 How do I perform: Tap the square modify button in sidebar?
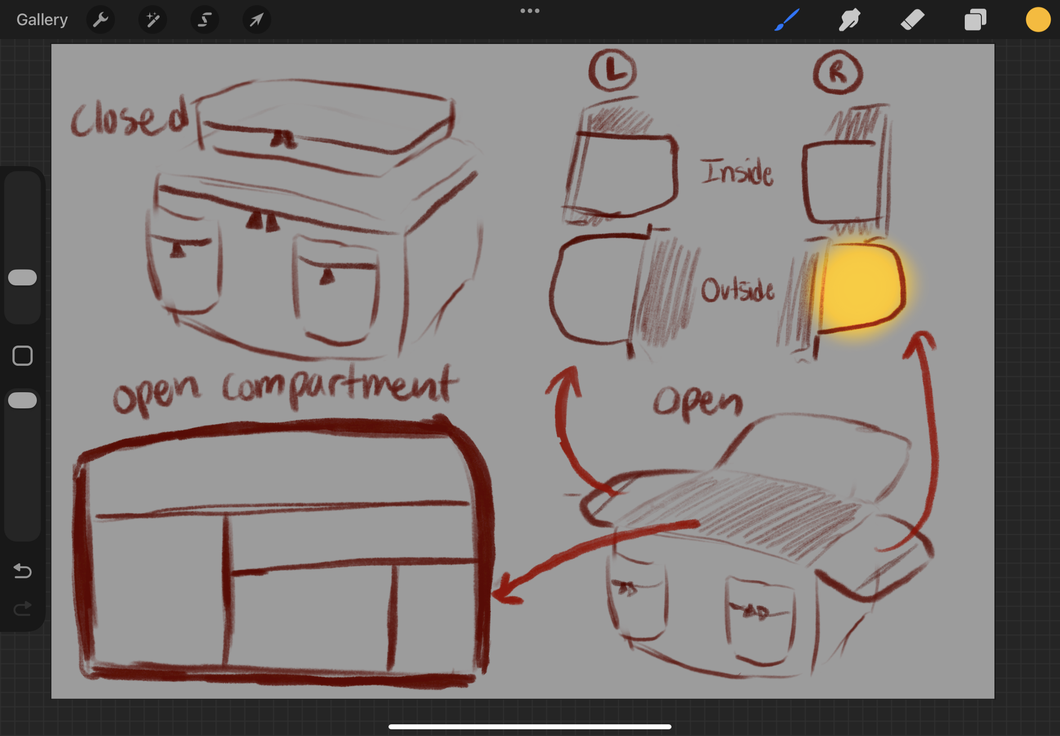(22, 355)
